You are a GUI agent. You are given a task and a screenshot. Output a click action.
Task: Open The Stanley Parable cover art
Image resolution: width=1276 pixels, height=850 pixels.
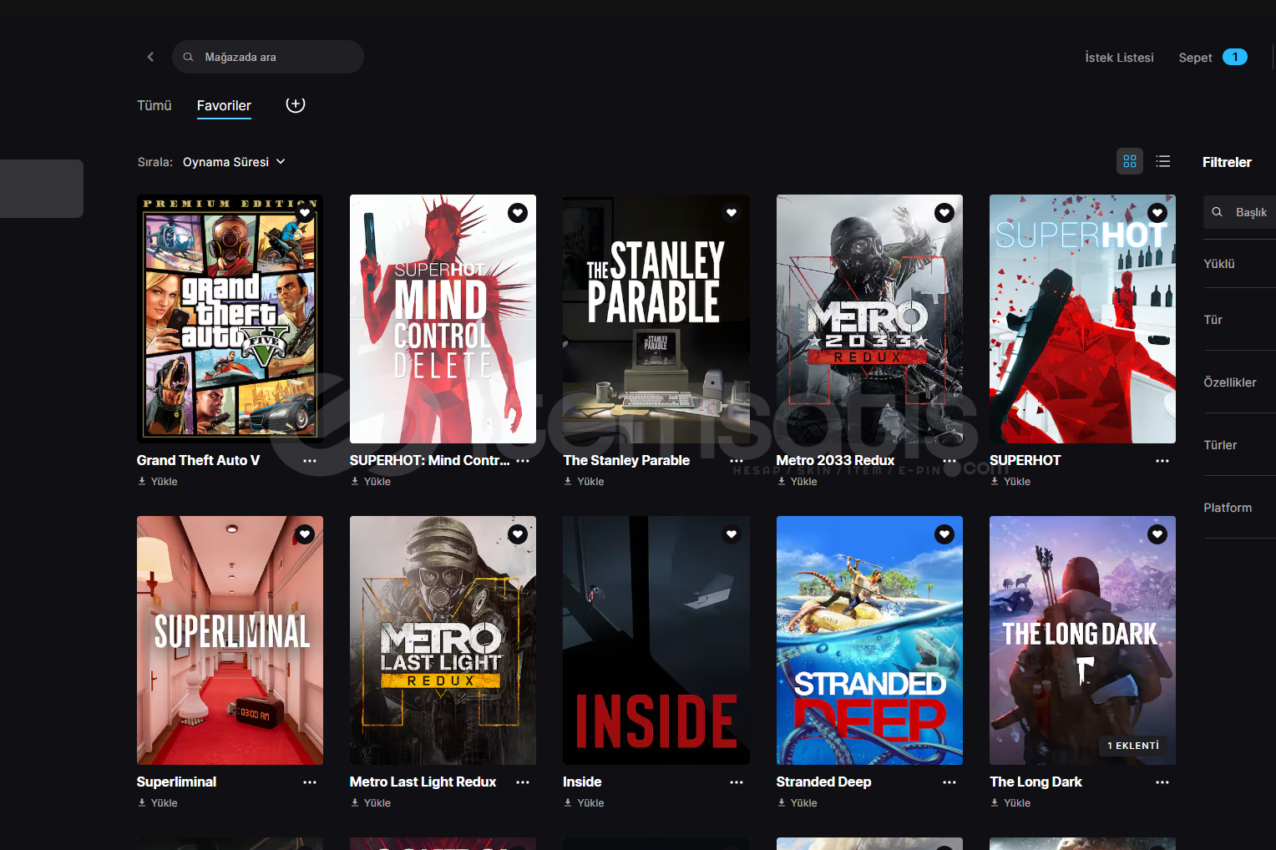click(x=656, y=319)
